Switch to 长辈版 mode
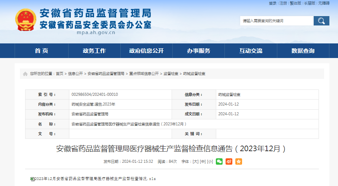 310,3
